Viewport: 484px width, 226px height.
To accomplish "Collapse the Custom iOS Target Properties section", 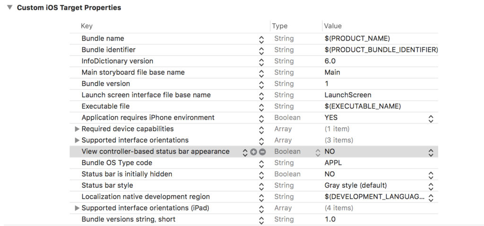I will pyautogui.click(x=9, y=8).
